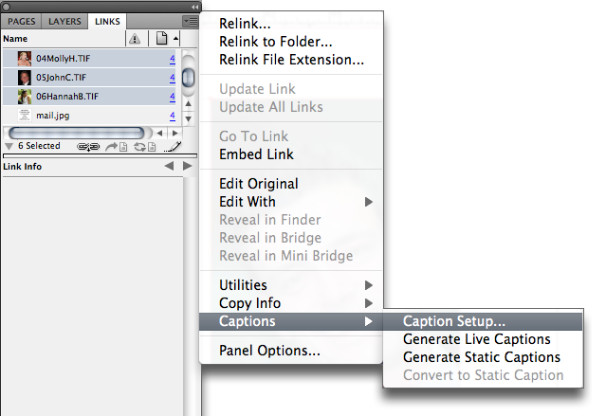The image size is (606, 416).
Task: Toggle the Link Info disclosure triangle
Action: tap(9, 146)
